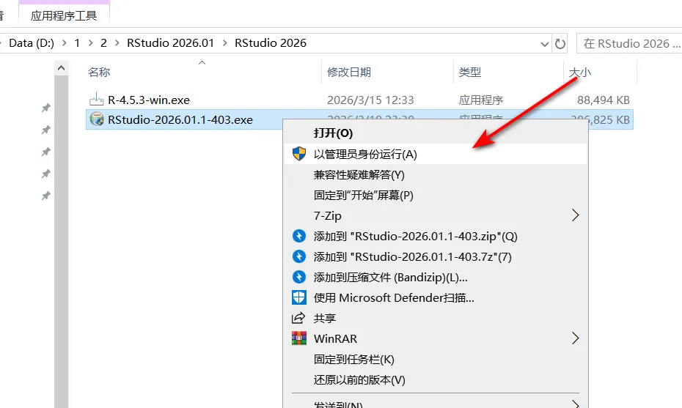
Task: Go to folder 2 in the breadcrumb
Action: (103, 43)
